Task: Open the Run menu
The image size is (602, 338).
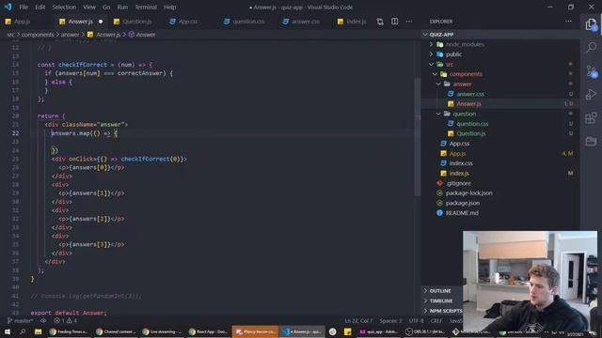Action: point(122,8)
